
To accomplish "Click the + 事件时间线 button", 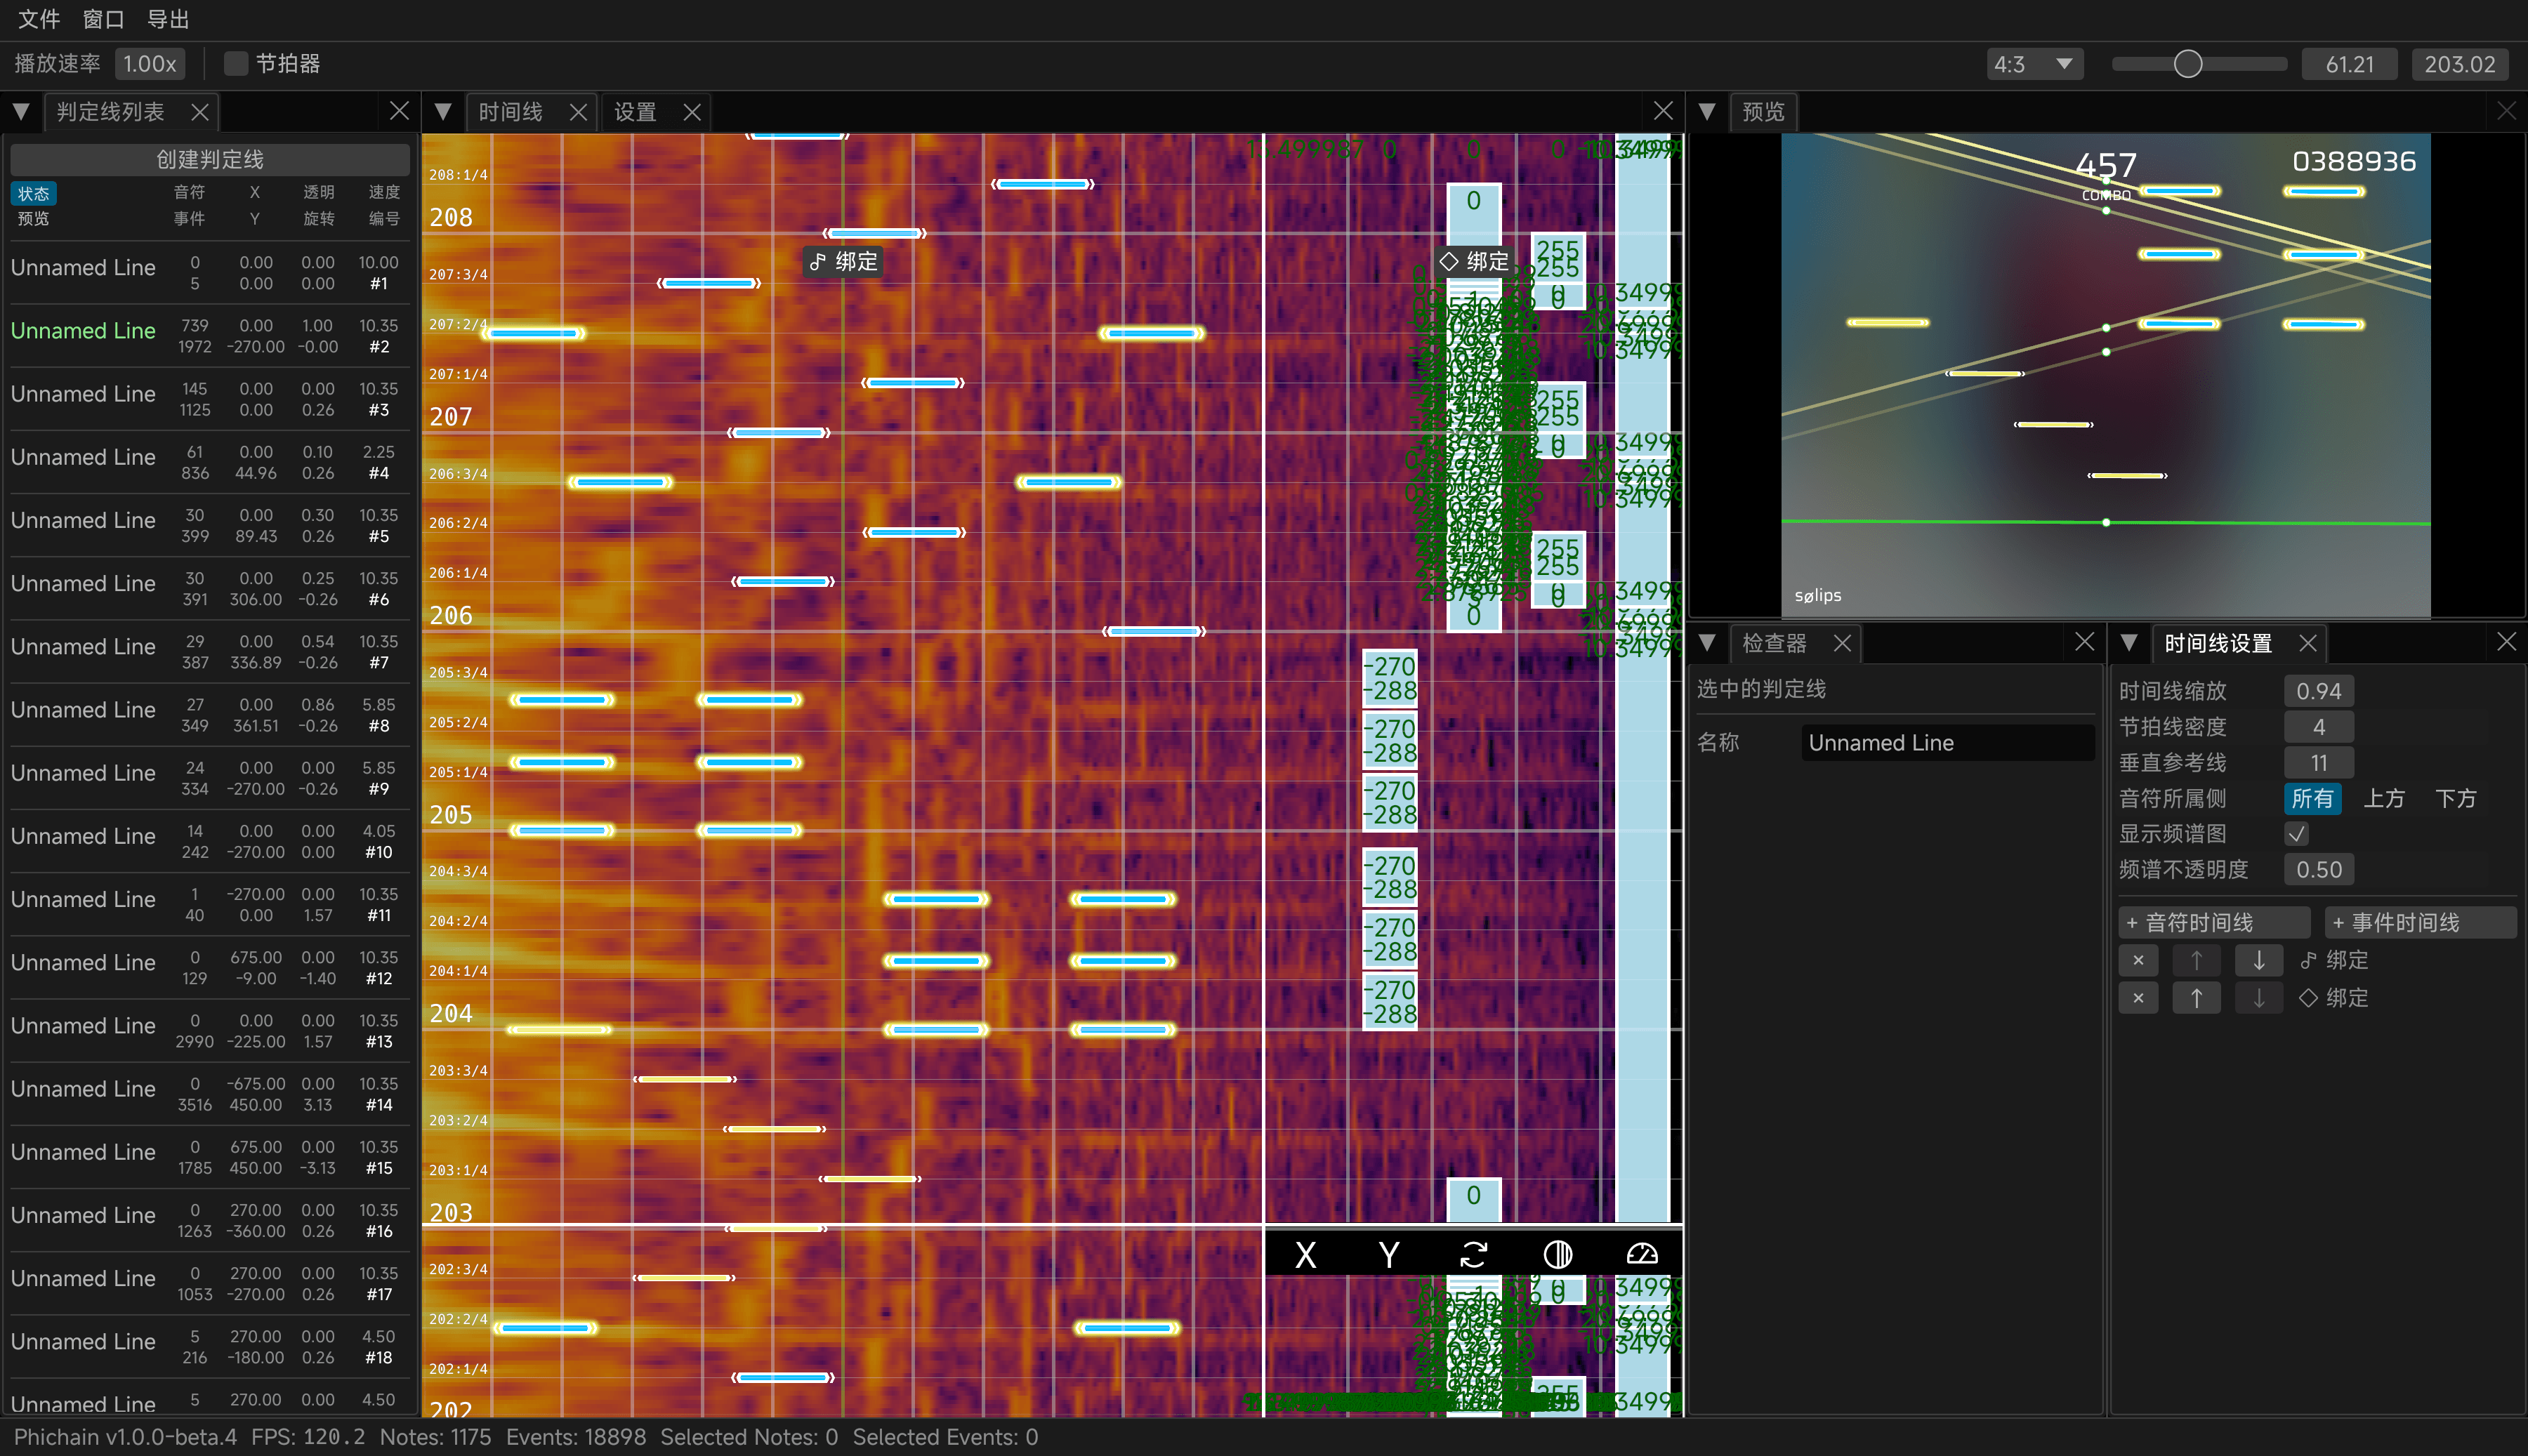I will pos(2420,921).
